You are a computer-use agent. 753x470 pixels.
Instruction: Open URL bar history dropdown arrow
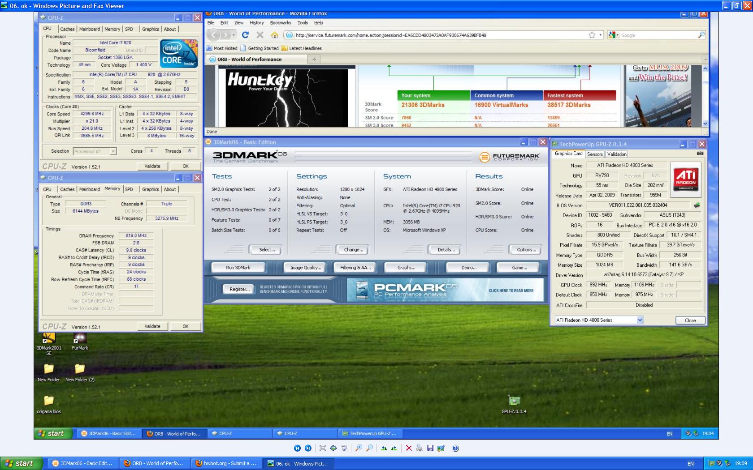coord(601,35)
